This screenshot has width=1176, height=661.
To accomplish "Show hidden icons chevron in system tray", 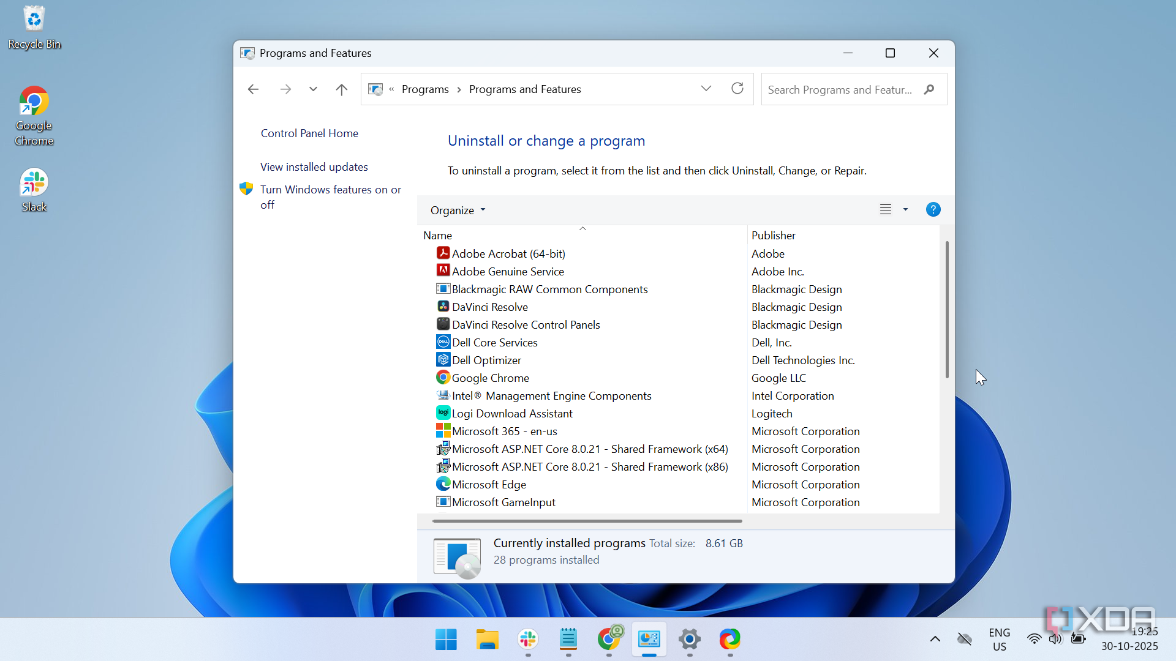I will coord(935,640).
